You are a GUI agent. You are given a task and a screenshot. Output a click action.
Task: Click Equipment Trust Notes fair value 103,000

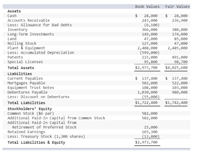(x=180, y=88)
